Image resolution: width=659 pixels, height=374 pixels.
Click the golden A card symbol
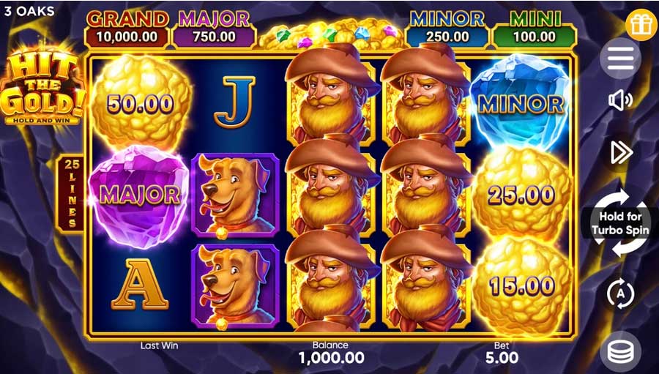[140, 285]
